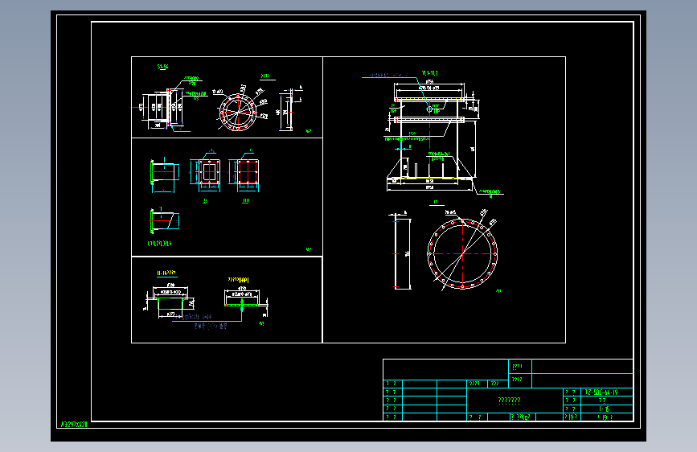This screenshot has width=697, height=452.
Task: Click the A3 297x420 sheet size label
Action: (74, 424)
